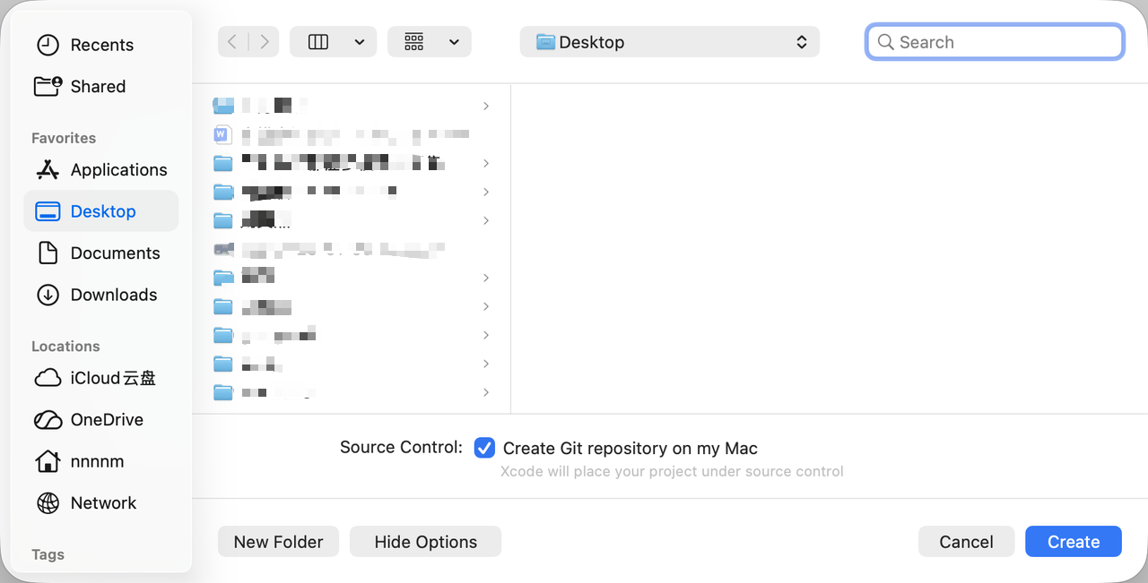
Task: Click the Applications icon in sidebar
Action: pos(48,170)
